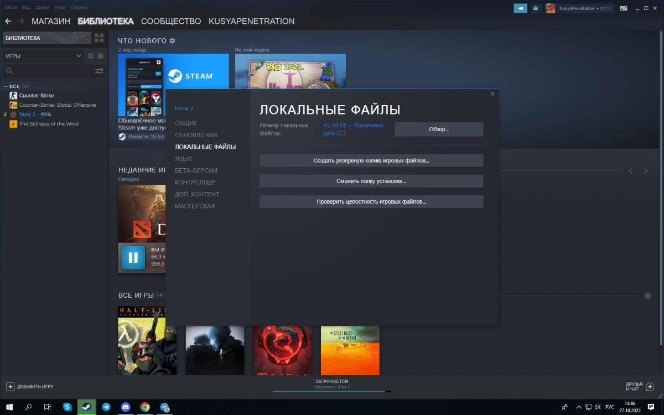Click the volume icon in system tray
The height and width of the screenshot is (415, 664).
click(598, 407)
